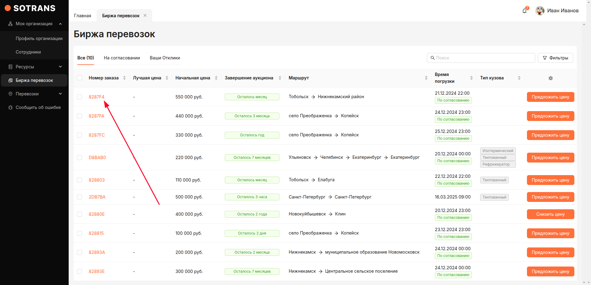Toggle the select-all header checkbox
The width and height of the screenshot is (591, 285).
tap(79, 78)
